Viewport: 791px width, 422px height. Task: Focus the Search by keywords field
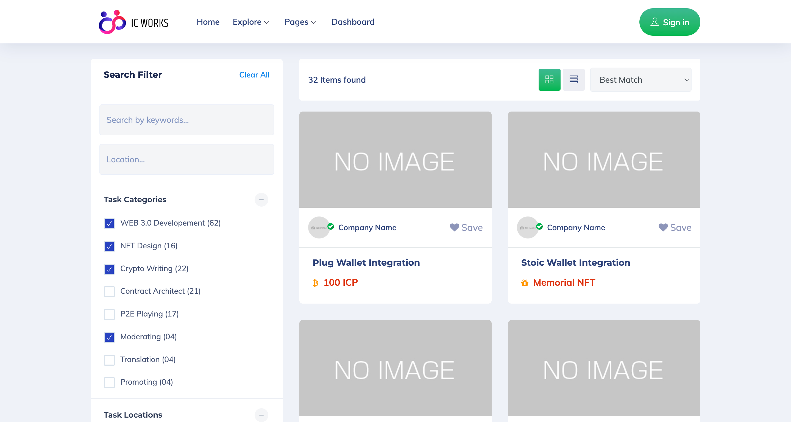pyautogui.click(x=187, y=120)
